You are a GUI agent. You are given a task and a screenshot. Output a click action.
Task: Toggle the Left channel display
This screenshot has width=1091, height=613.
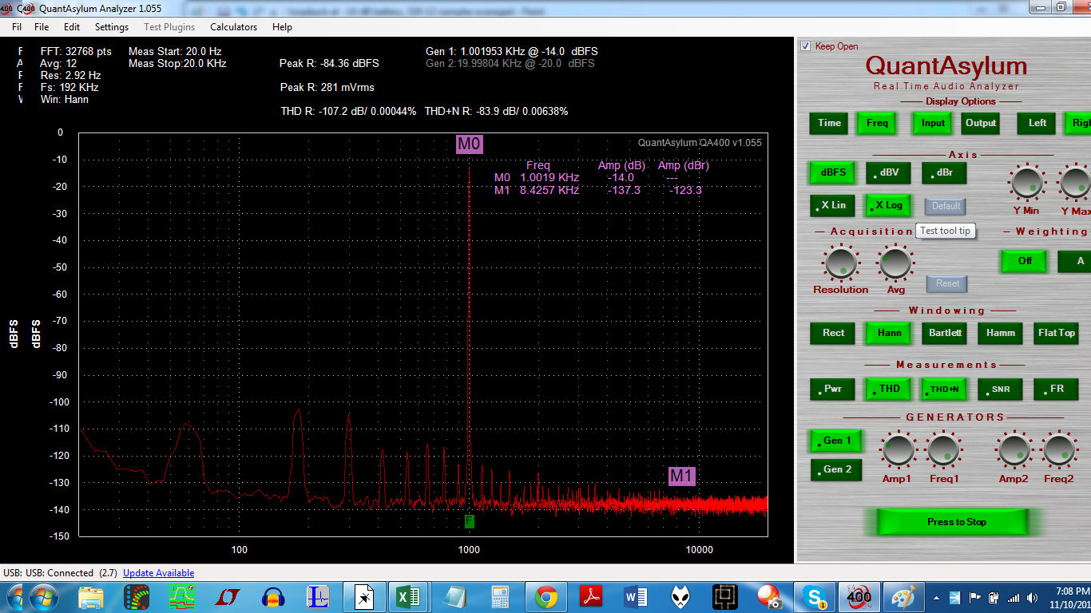(x=1037, y=123)
